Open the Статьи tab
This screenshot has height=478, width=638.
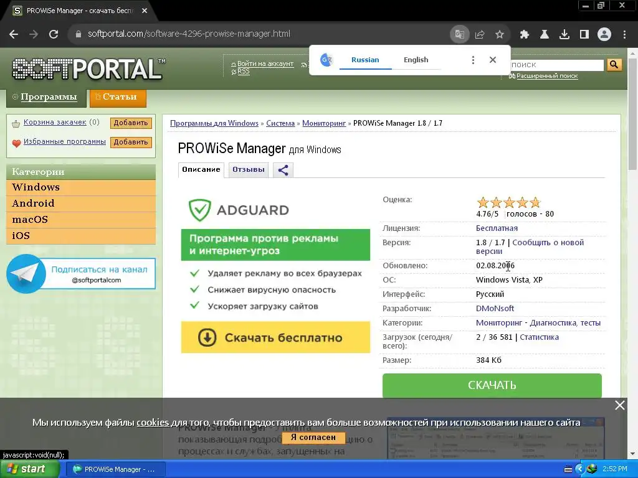[118, 98]
